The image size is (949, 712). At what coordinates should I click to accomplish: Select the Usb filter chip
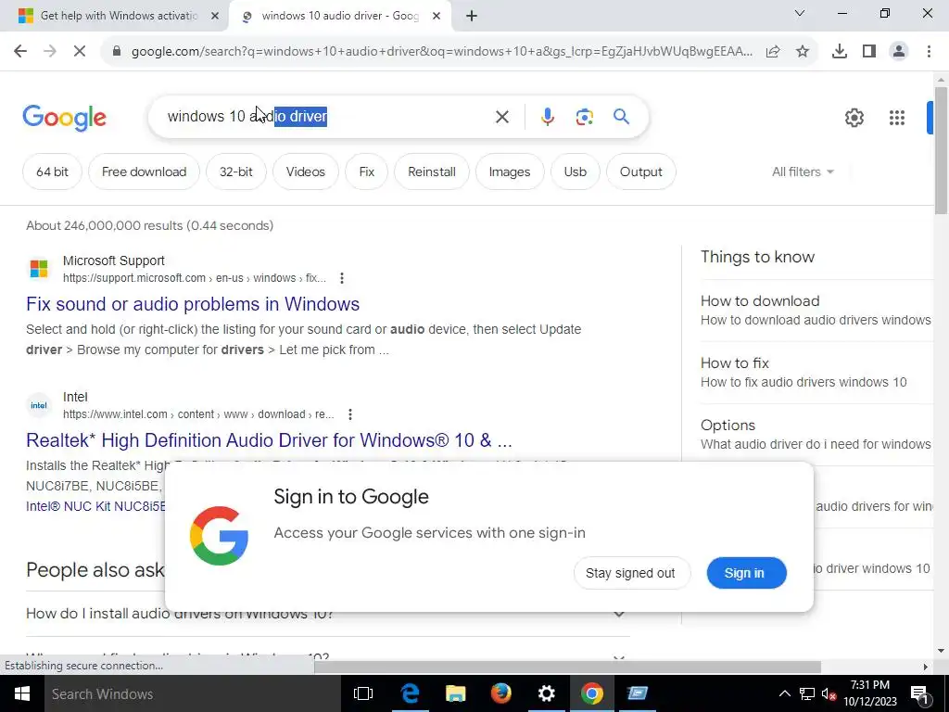pos(575,172)
